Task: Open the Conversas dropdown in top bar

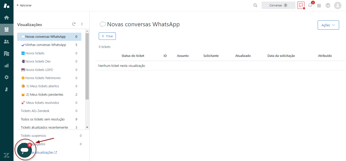Action: tap(278, 5)
